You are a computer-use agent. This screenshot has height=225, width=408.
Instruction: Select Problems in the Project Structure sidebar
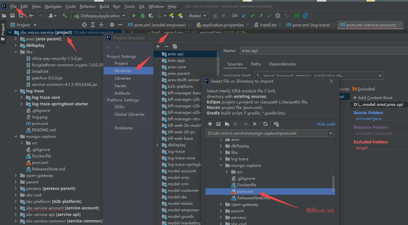[x=123, y=128]
